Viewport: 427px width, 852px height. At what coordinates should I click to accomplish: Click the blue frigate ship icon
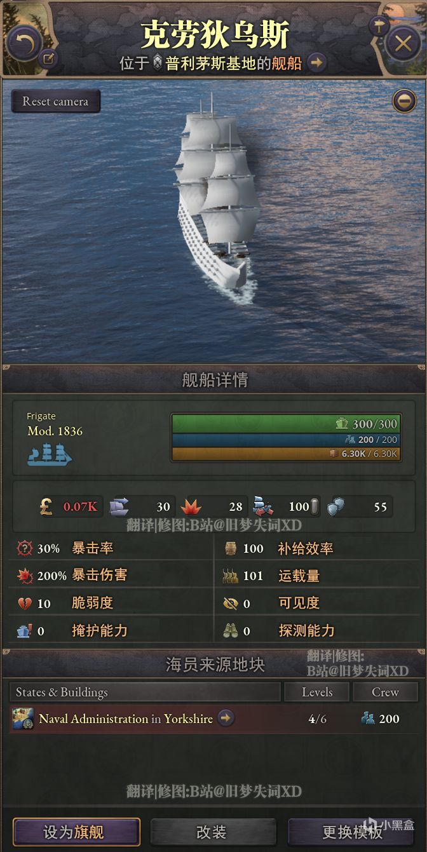(x=50, y=454)
